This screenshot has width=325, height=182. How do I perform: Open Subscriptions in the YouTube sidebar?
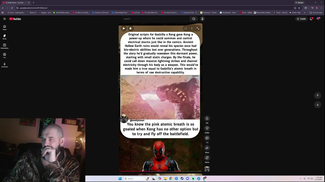point(4,46)
